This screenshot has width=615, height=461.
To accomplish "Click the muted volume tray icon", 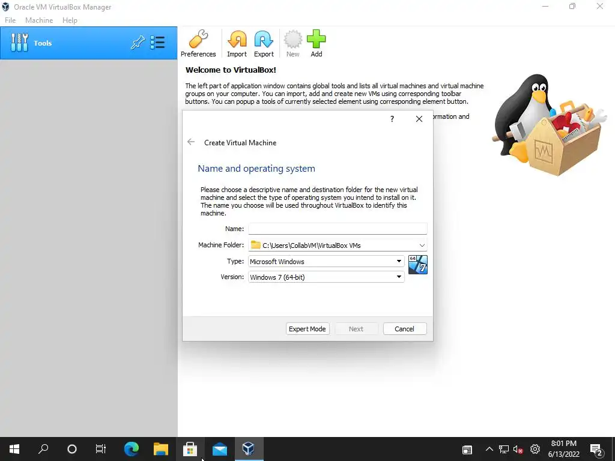I will (x=518, y=449).
